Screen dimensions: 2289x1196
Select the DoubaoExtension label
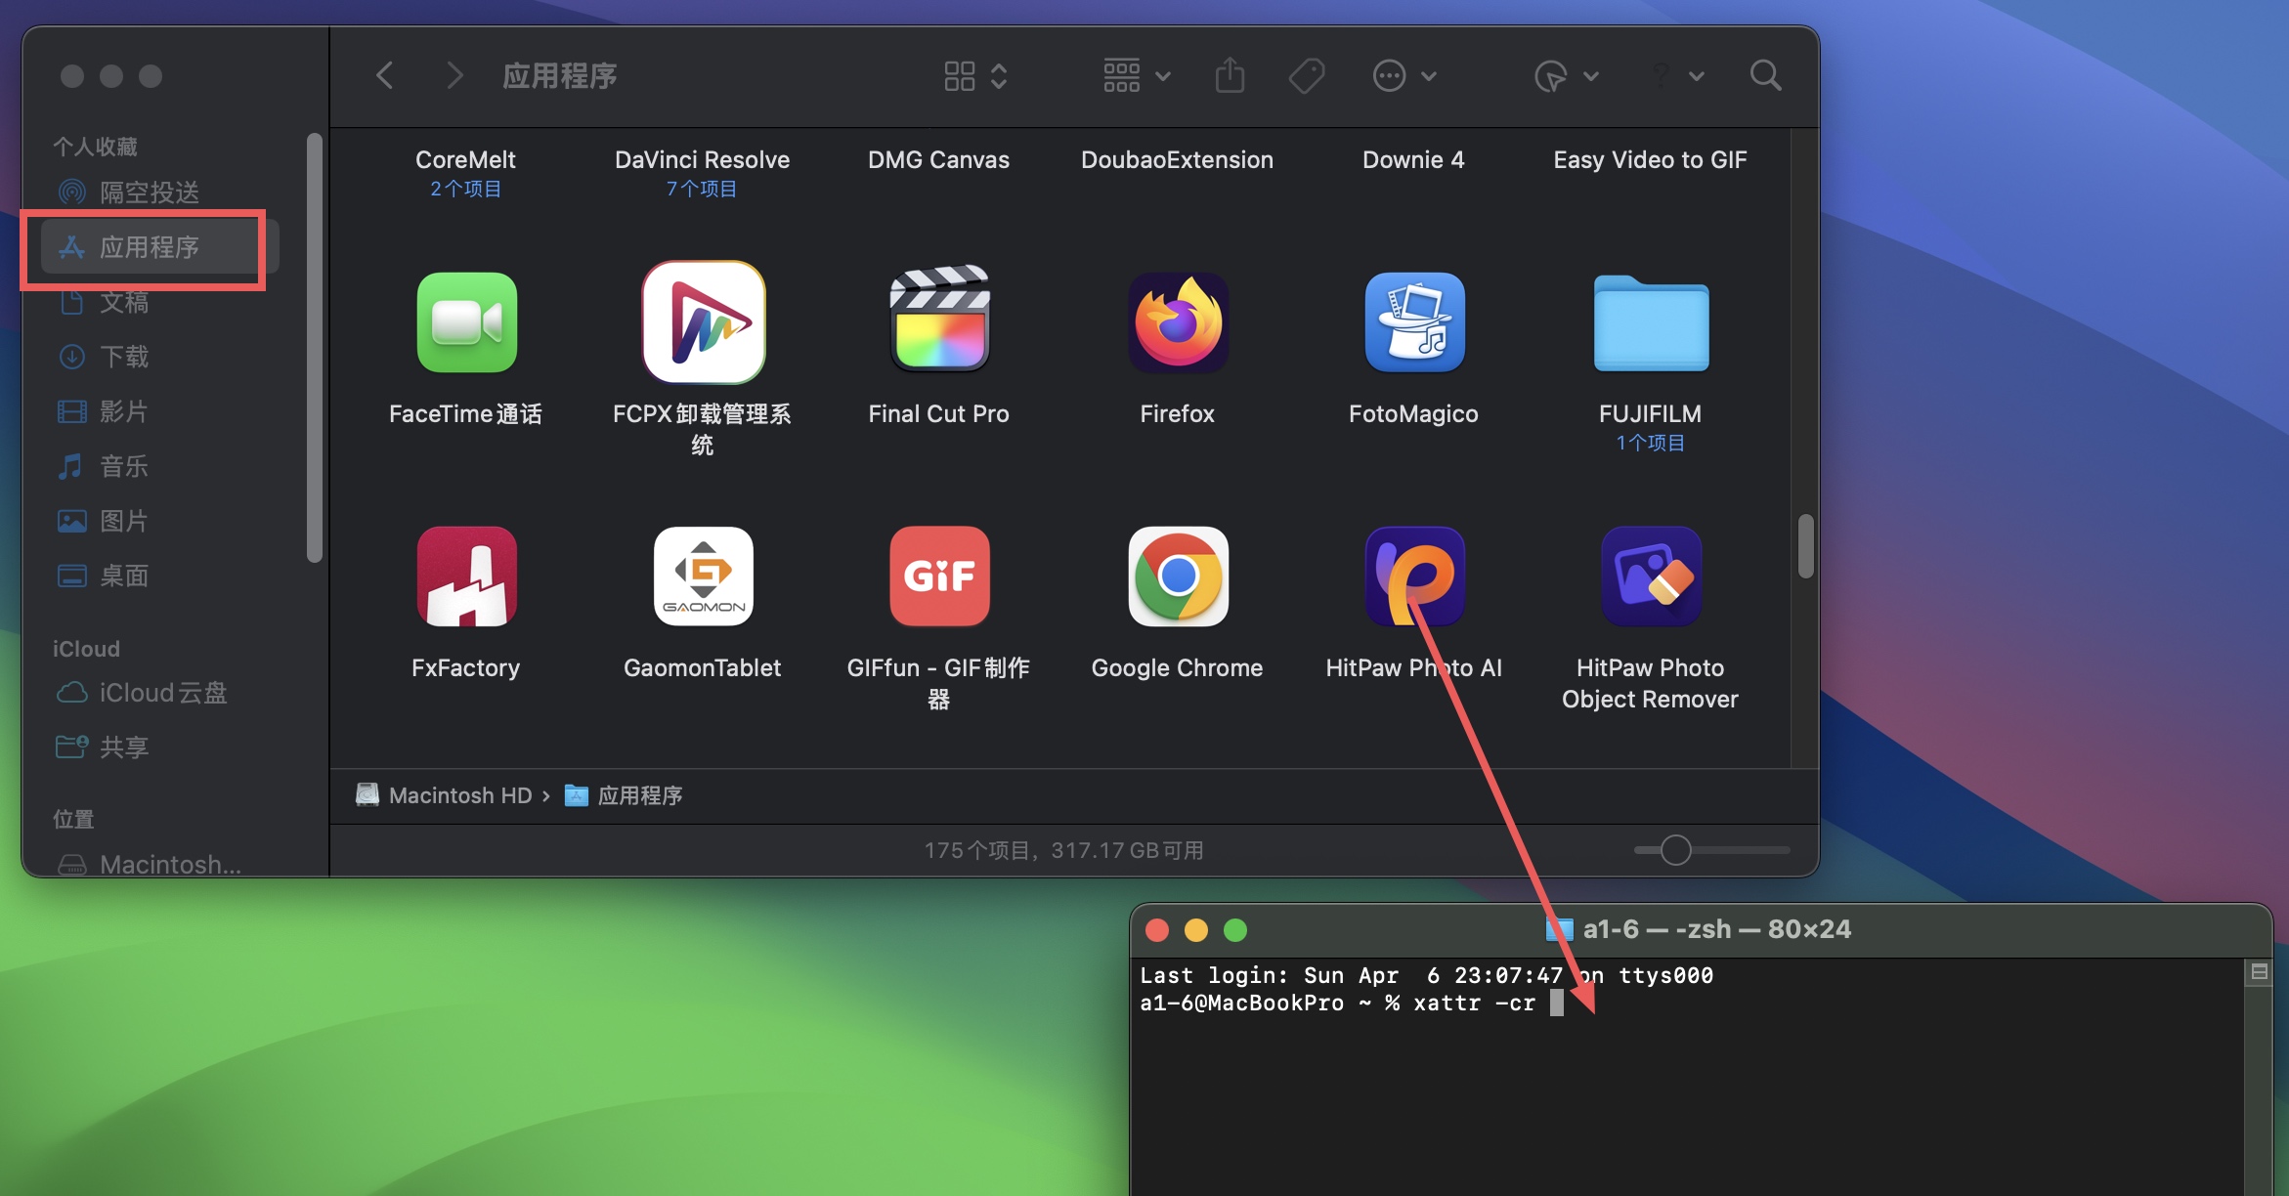click(x=1177, y=160)
